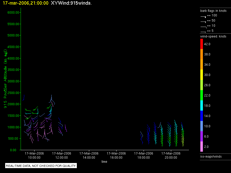This screenshot has width=231, height=173.
Task: Click the 10:00:00 time axis label
Action: pos(34,157)
